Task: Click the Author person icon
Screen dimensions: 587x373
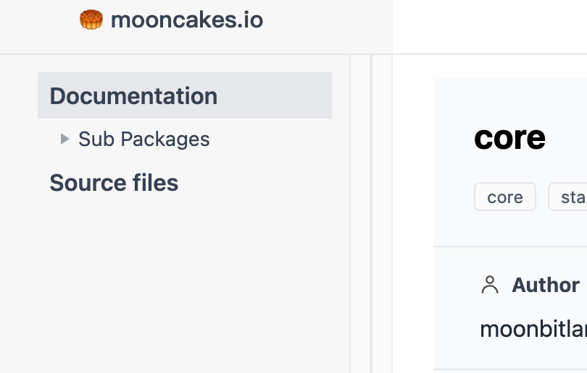Action: click(x=490, y=285)
